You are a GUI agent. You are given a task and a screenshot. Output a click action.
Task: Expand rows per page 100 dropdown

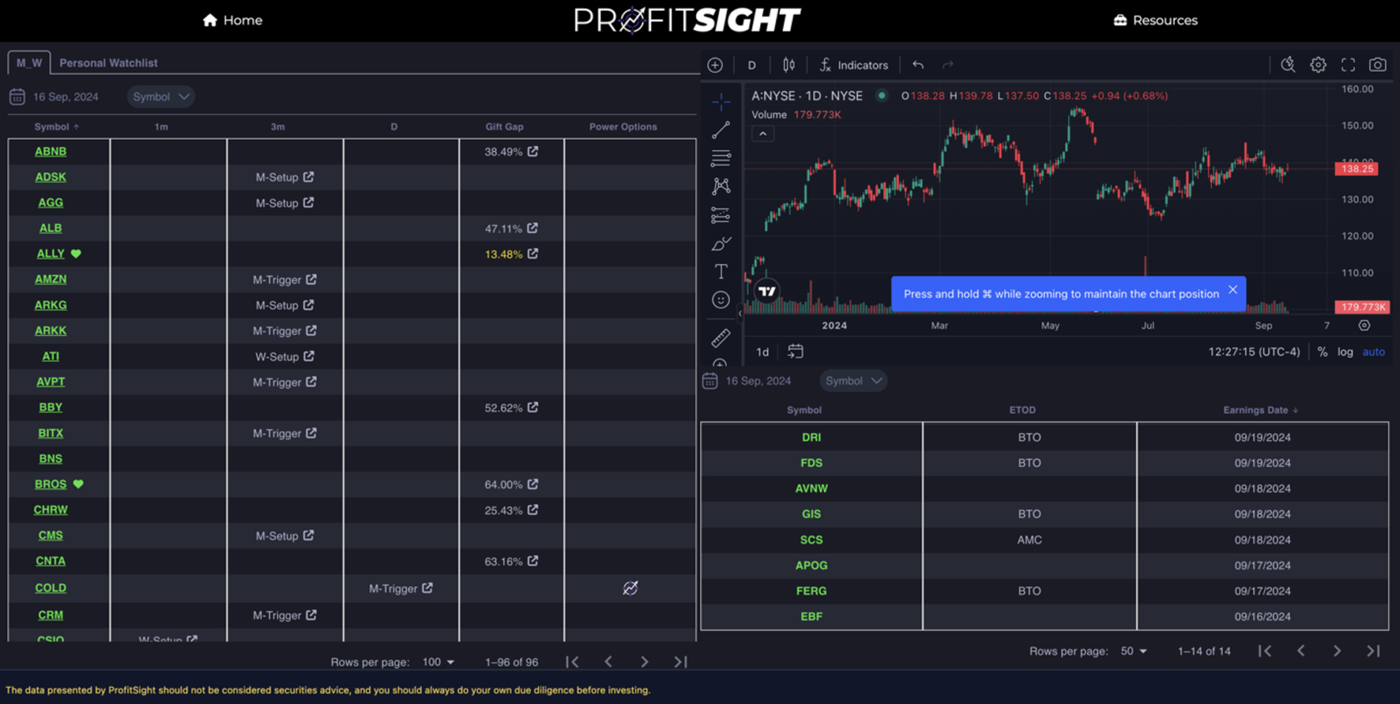(x=439, y=662)
